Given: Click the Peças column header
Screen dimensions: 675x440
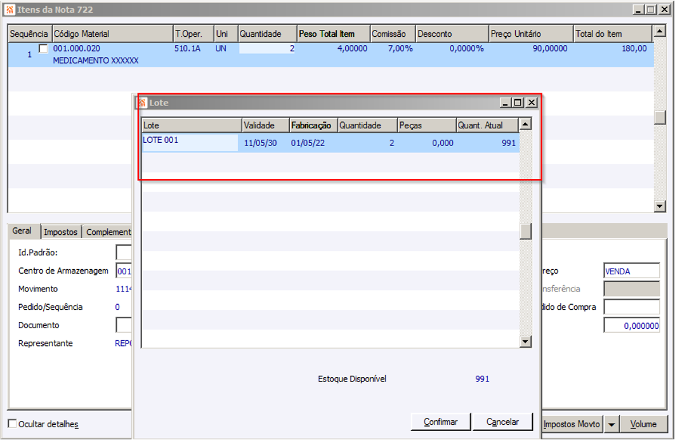Looking at the screenshot, I should point(426,126).
